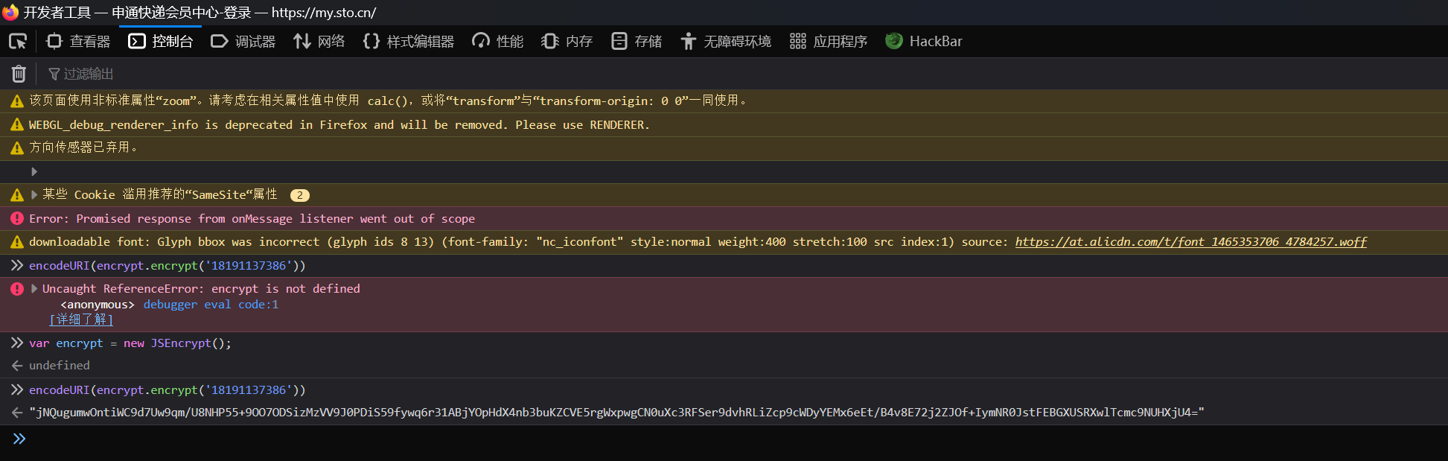Switch to the 控制台 console tab
This screenshot has height=461, width=1448.
tap(160, 42)
